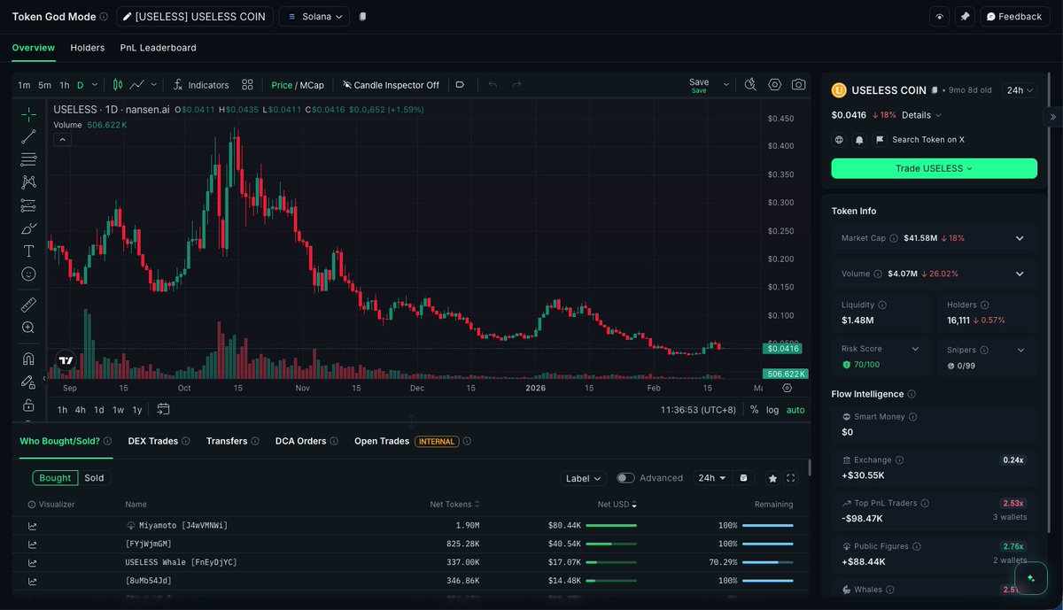Edit the [USELESS] USELESS COIN token field

(193, 17)
